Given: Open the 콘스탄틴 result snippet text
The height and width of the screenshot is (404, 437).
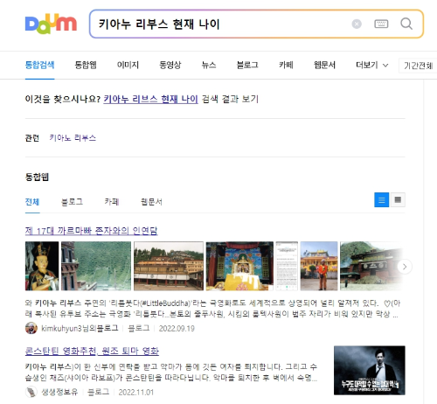Looking at the screenshot, I should (x=171, y=373).
